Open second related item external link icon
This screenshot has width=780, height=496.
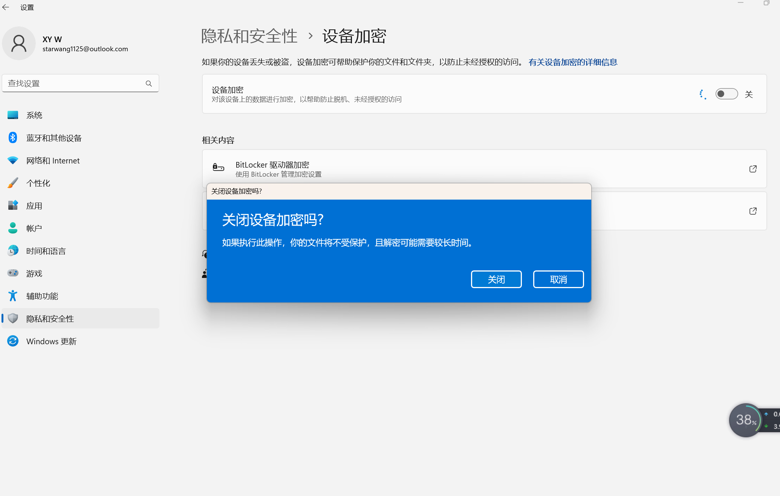coord(753,211)
